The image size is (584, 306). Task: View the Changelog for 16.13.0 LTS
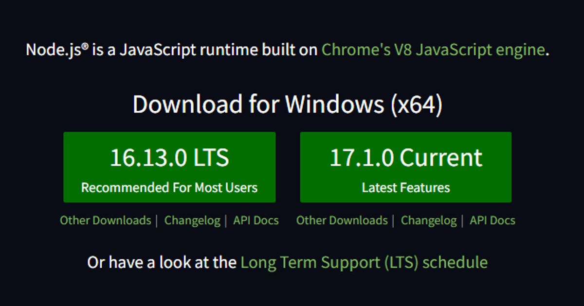click(192, 221)
